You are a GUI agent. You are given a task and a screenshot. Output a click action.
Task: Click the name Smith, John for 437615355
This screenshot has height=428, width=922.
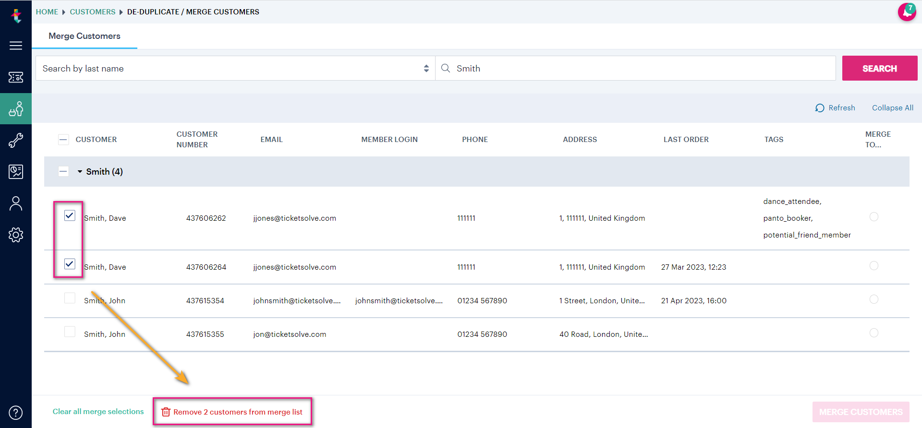(x=105, y=334)
